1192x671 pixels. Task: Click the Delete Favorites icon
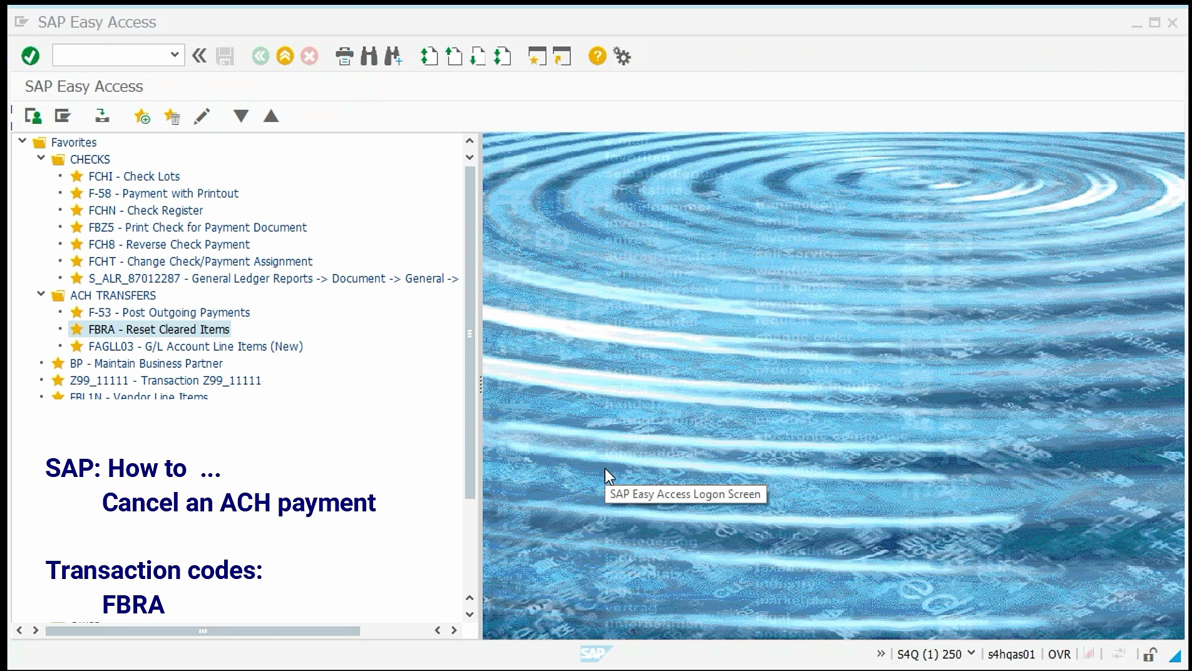click(172, 116)
